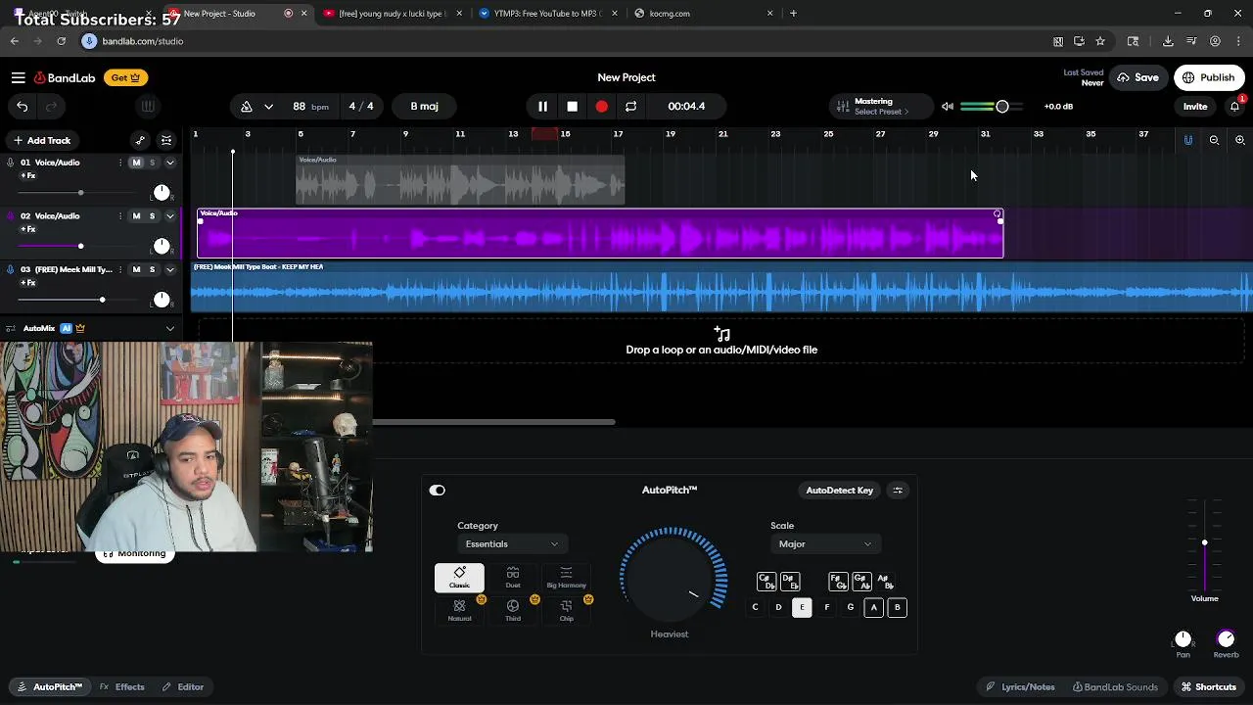Pause playback
1253x705 pixels.
pyautogui.click(x=542, y=106)
